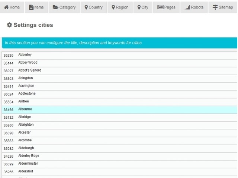
Task: Click the Country map pin icon
Action: click(x=86, y=7)
